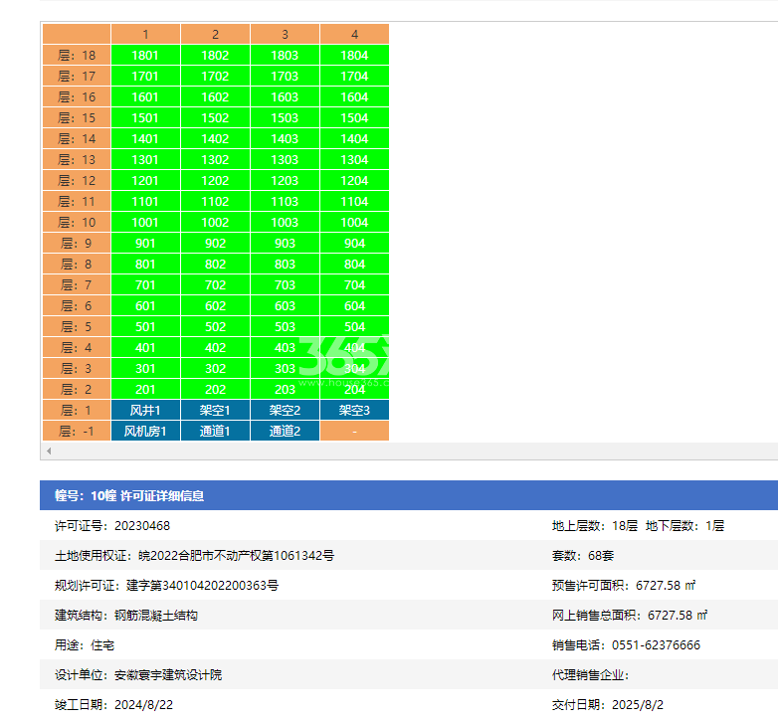
Task: Open unit 502 cell
Action: click(x=215, y=326)
